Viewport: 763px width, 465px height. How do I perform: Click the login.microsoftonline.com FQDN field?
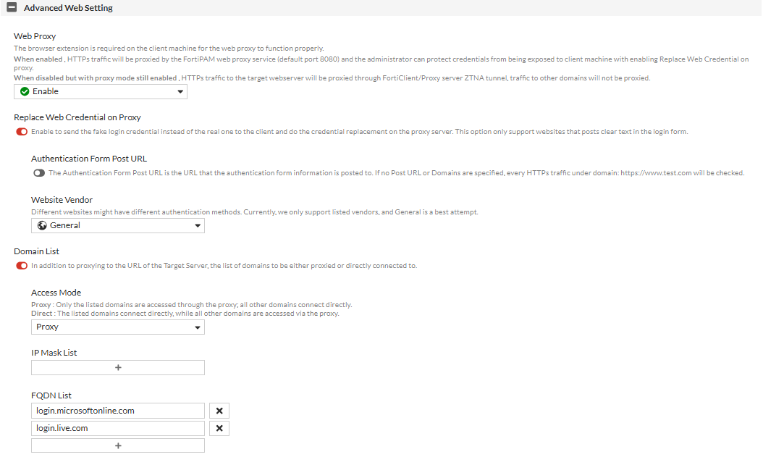point(118,411)
